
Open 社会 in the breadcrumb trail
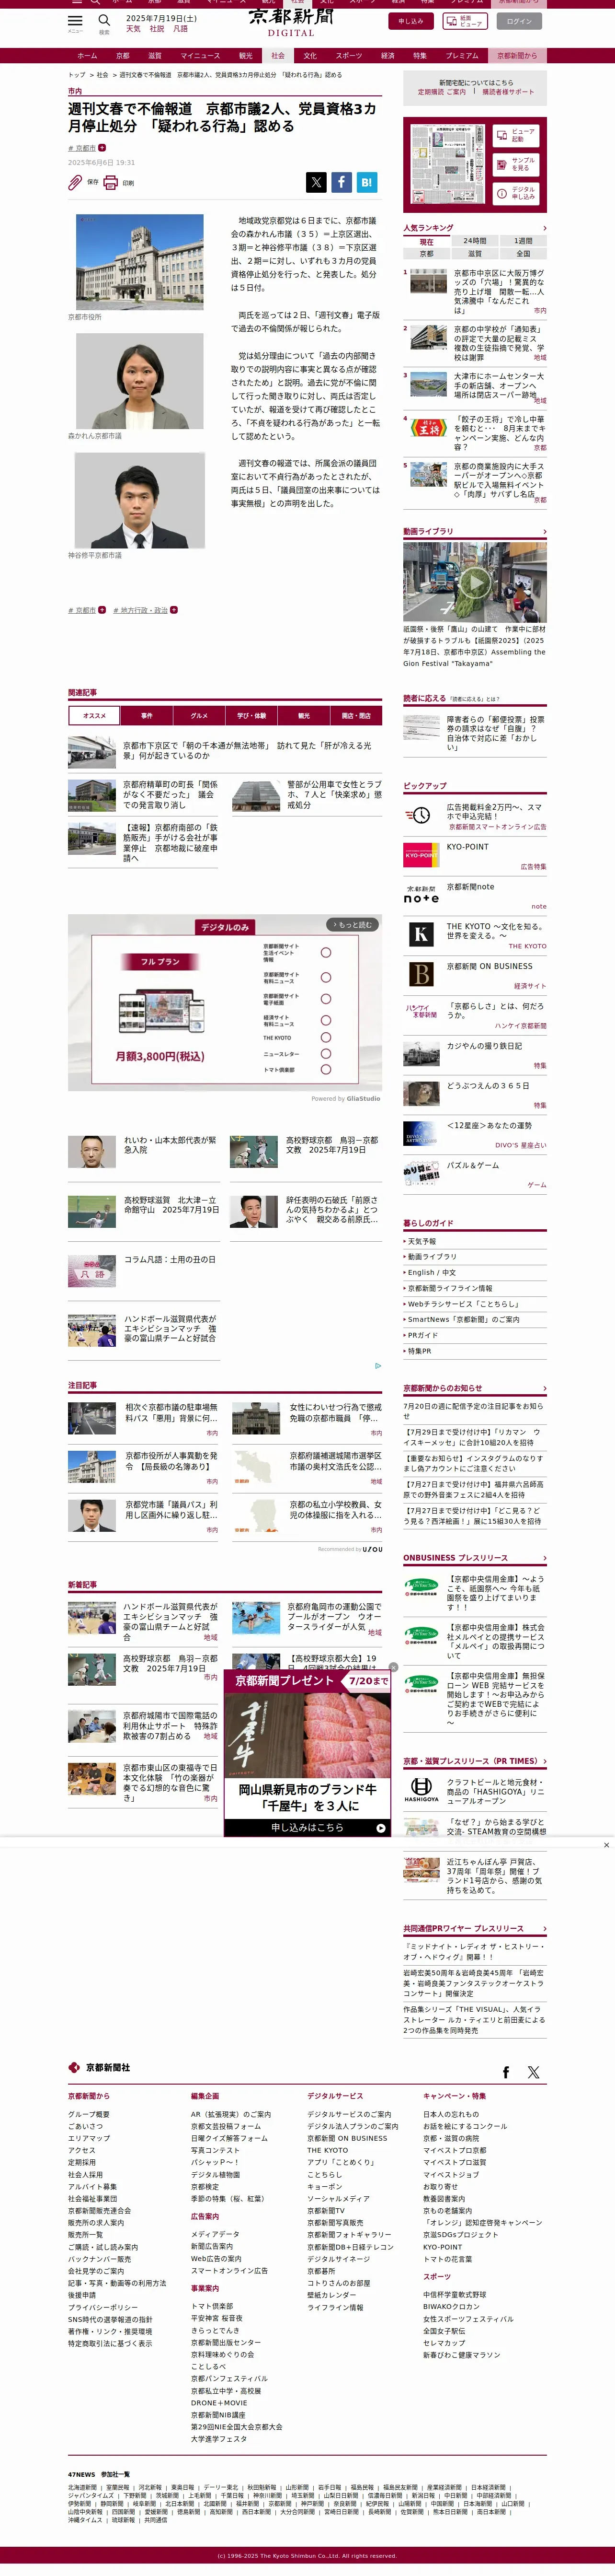[x=103, y=75]
